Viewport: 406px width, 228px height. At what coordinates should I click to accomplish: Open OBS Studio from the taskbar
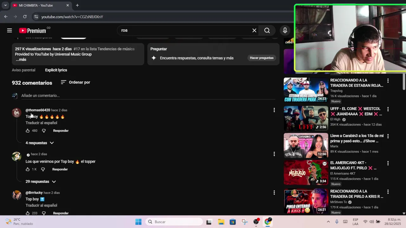(256, 222)
